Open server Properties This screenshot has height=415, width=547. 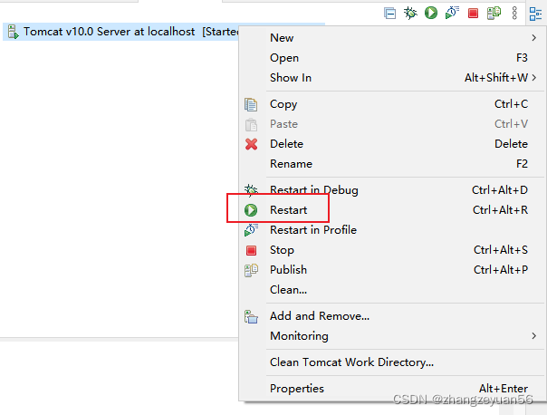391,388
